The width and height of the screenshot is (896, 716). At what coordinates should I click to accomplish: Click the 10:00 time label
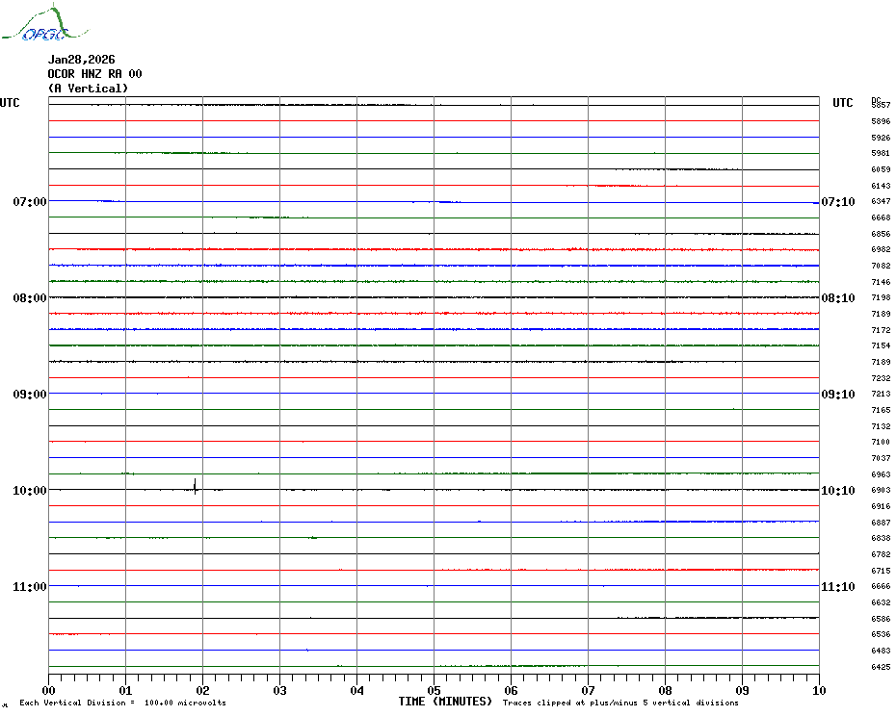[30, 491]
